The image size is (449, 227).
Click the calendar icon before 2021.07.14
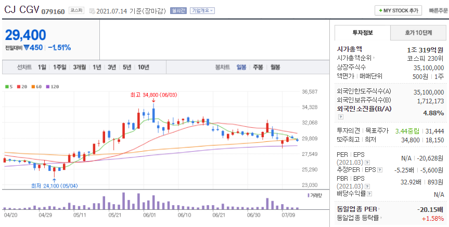pos(92,11)
